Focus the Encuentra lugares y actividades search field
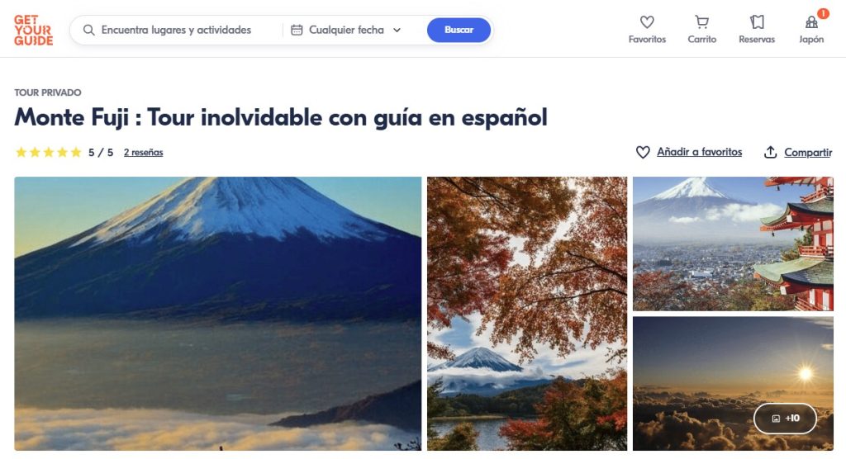The height and width of the screenshot is (459, 846). (x=176, y=30)
